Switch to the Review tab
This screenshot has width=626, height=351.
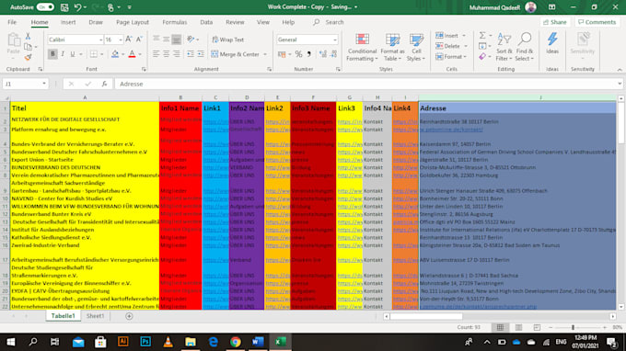[235, 22]
